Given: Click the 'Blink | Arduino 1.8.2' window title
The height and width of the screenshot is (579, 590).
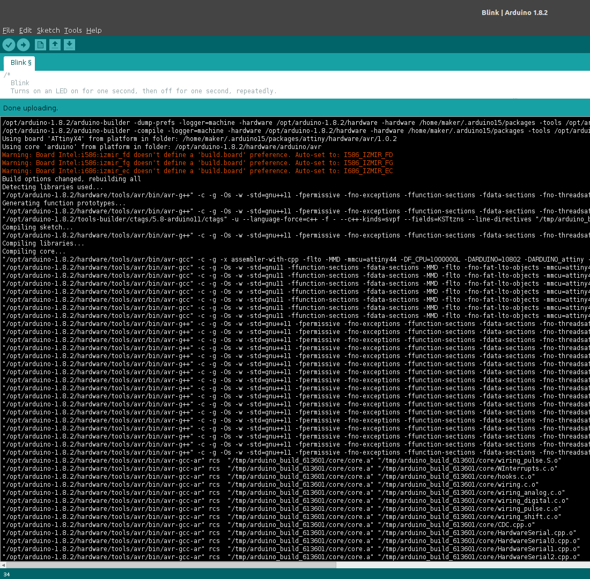Looking at the screenshot, I should [514, 13].
